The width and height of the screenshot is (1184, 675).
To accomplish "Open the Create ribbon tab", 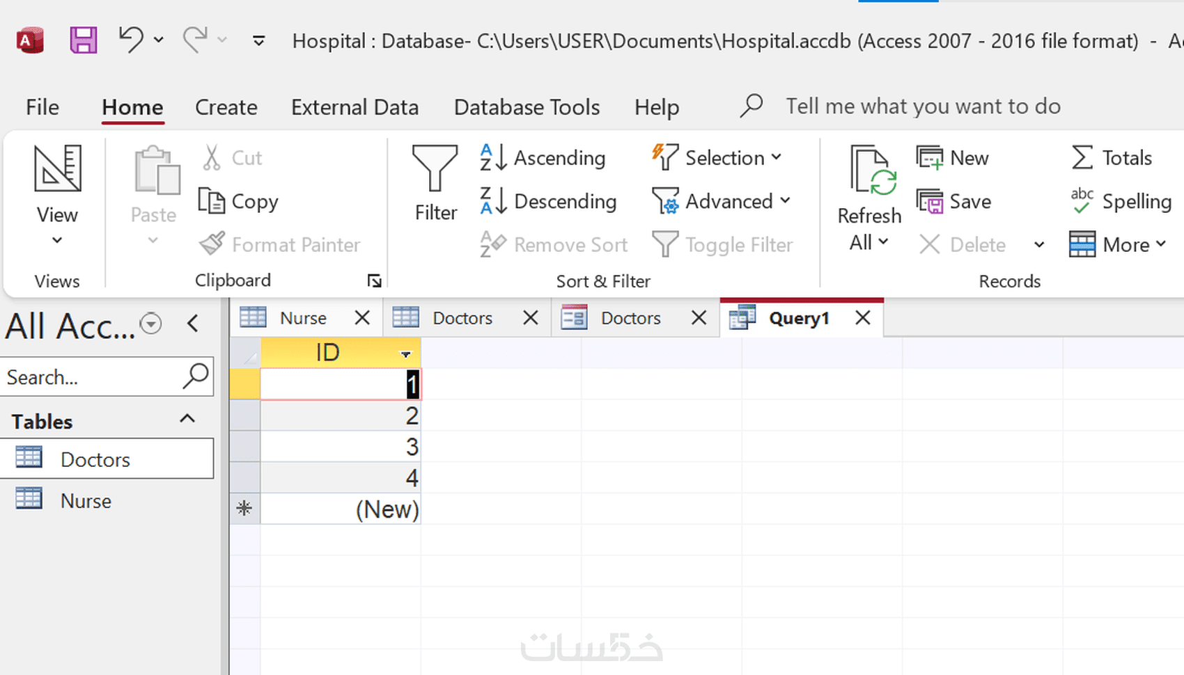I will [x=226, y=107].
